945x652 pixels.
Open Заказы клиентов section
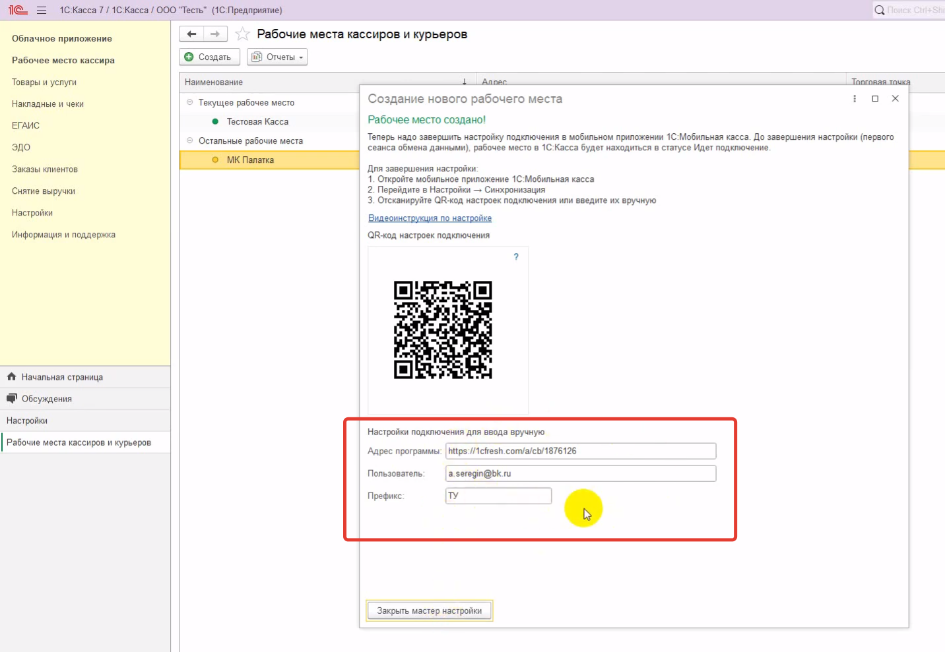(45, 169)
